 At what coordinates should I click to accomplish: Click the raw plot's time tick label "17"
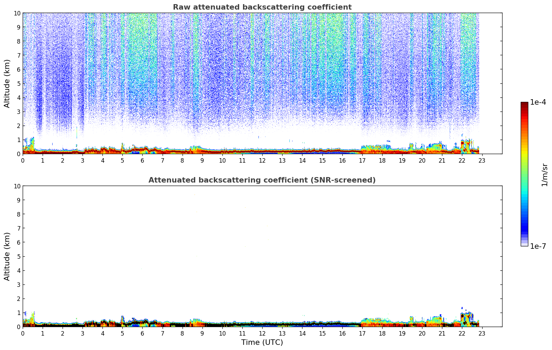362,160
